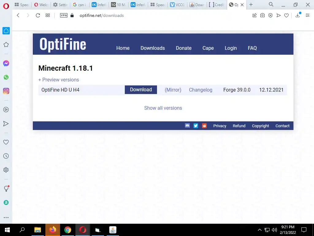Screen dimensions: 314x236
Task: Open WhatsApp in the sidebar
Action: 6,77
